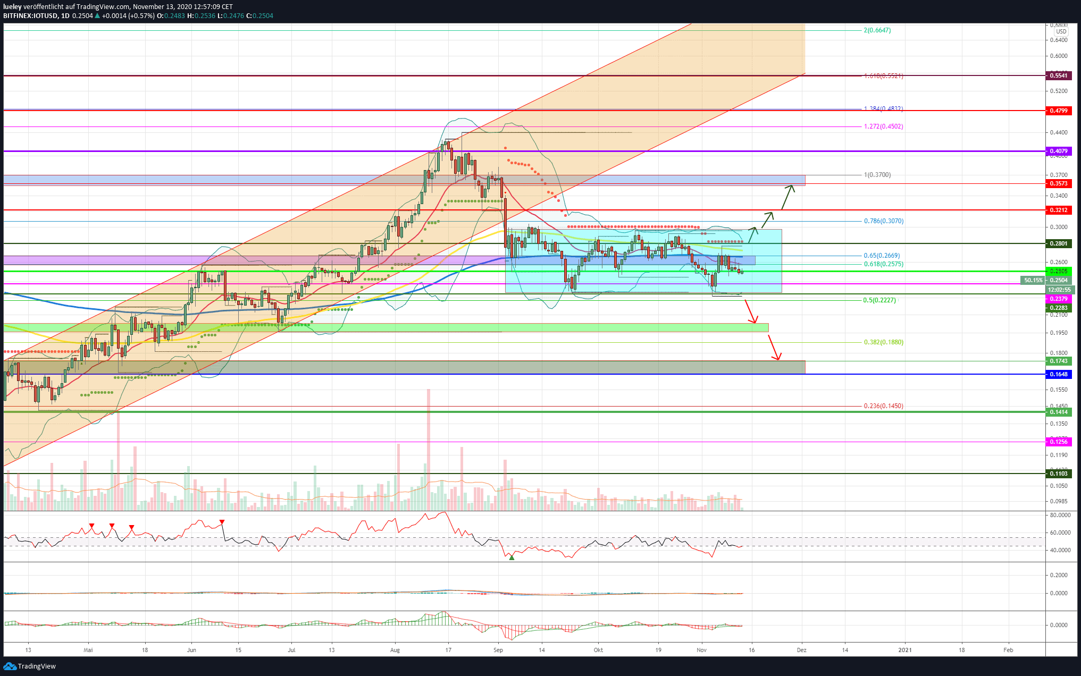The height and width of the screenshot is (676, 1081).
Task: Click the green triangle marker on the RSI
Action: tap(512, 557)
